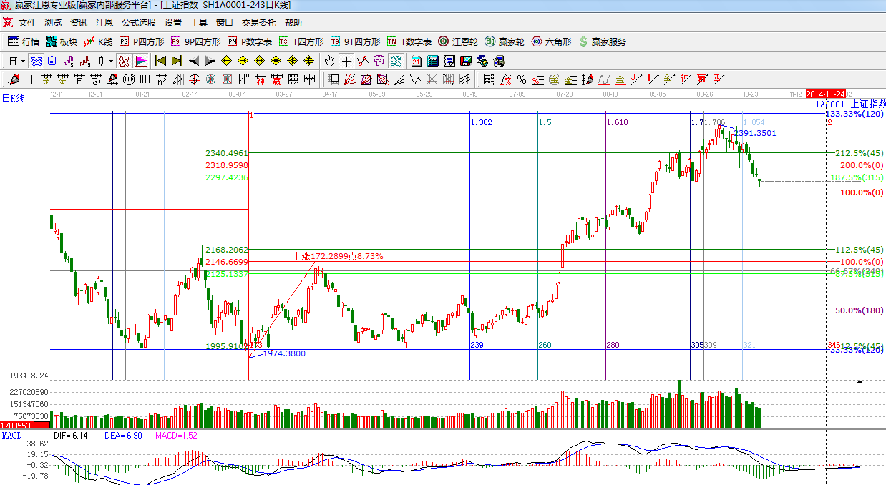
Task: Open the 行情 market quotes view
Action: tap(23, 41)
